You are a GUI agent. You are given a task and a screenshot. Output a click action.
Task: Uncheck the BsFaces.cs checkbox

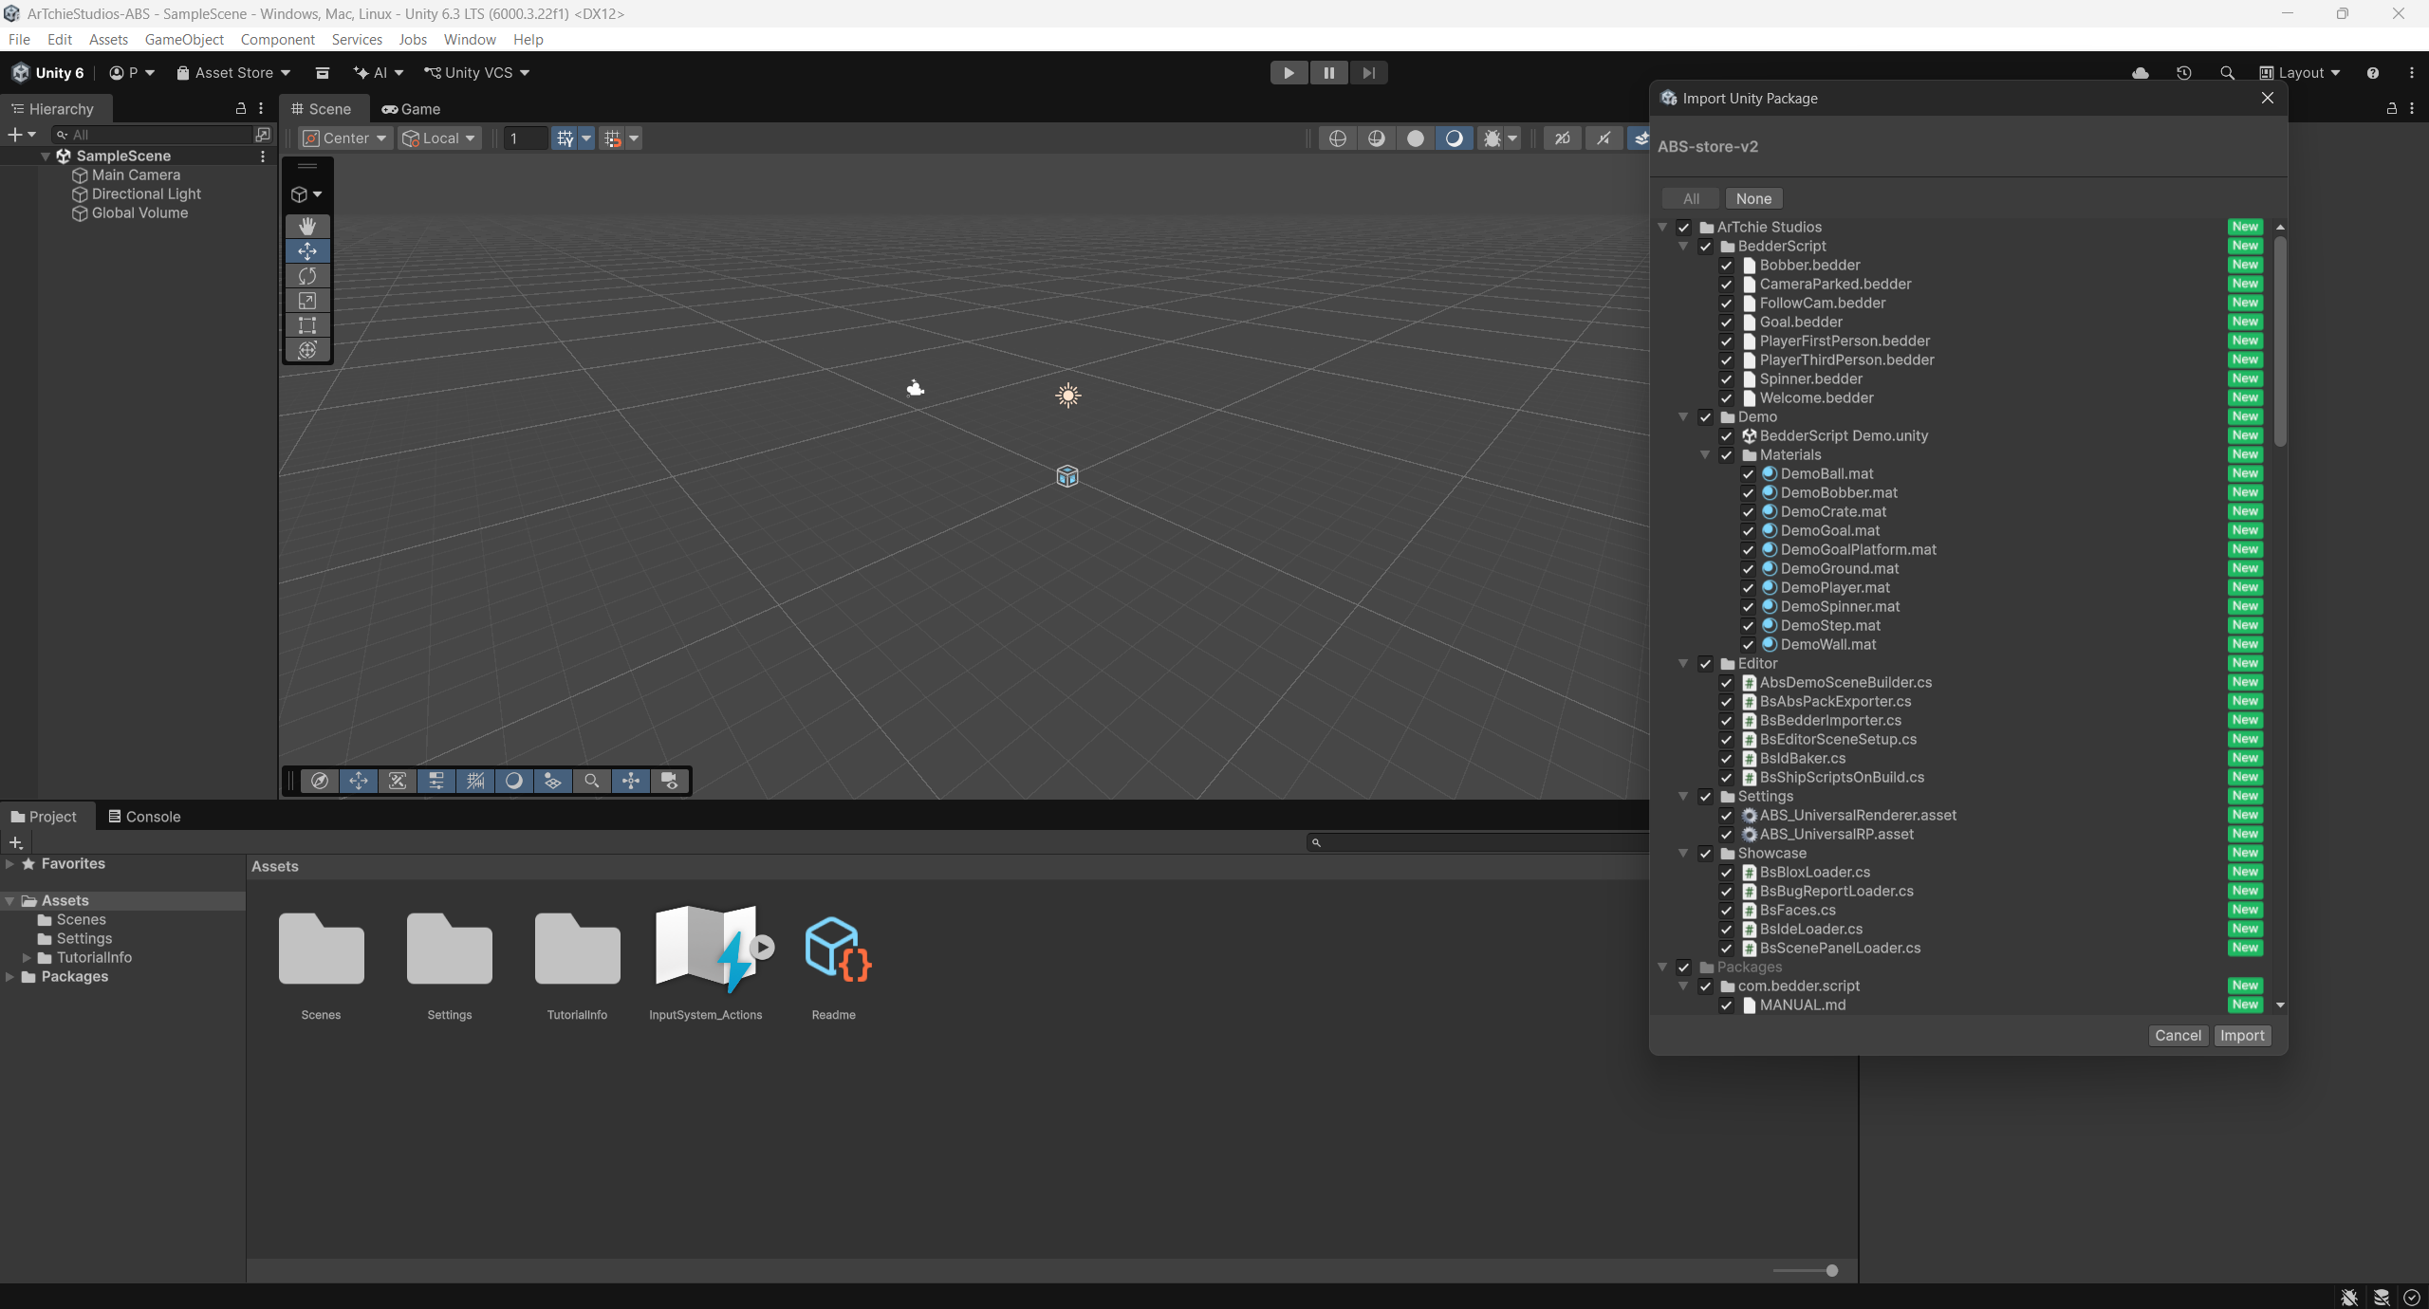coord(1727,911)
